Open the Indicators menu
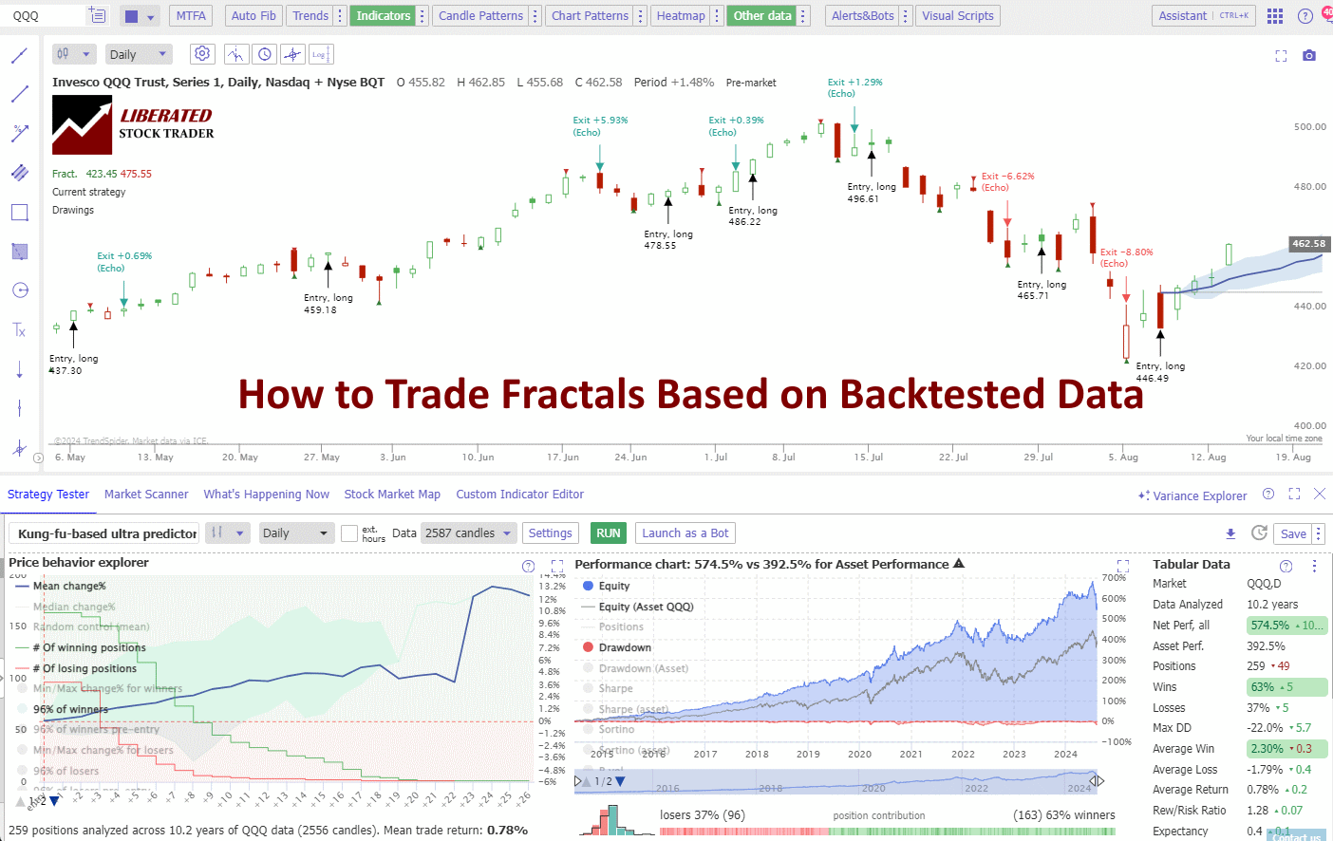This screenshot has width=1333, height=841. (x=383, y=15)
